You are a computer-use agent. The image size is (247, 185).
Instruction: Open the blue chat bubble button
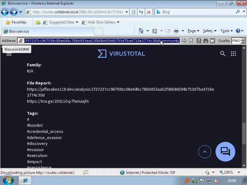click(225, 152)
